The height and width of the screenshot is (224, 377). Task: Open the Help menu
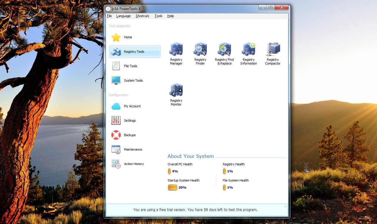tap(171, 16)
